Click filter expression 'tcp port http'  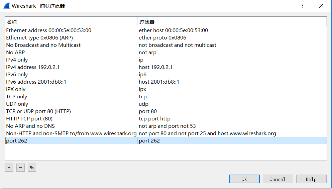pos(154,119)
